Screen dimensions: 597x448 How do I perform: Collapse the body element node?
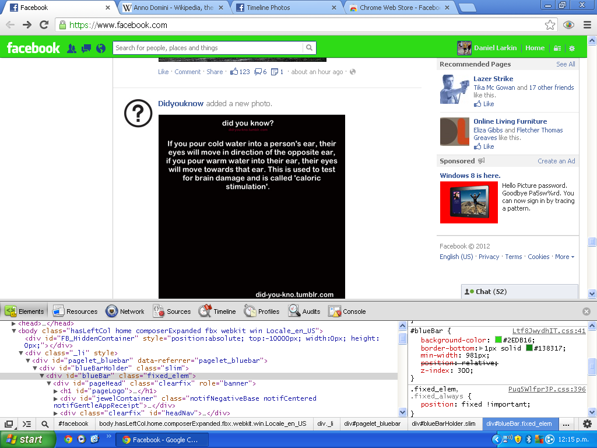click(14, 331)
